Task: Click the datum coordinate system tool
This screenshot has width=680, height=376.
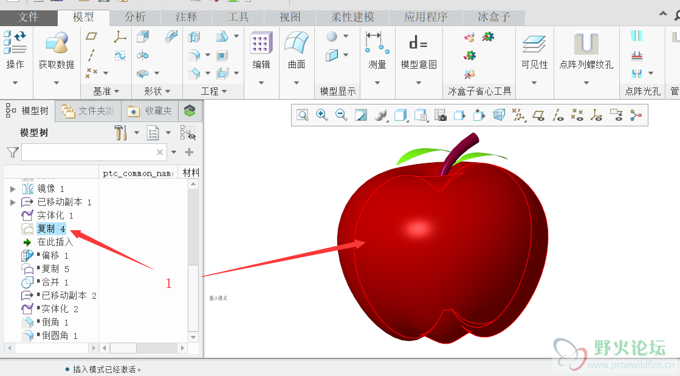Action: 120,36
